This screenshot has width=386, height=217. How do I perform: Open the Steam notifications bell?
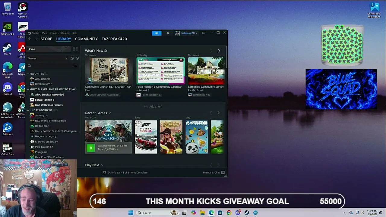pyautogui.click(x=168, y=33)
